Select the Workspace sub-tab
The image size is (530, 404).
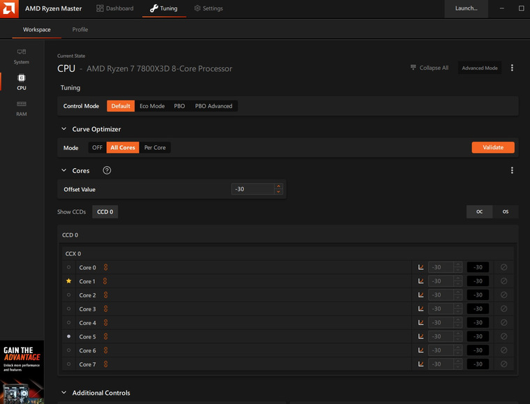[x=36, y=29]
